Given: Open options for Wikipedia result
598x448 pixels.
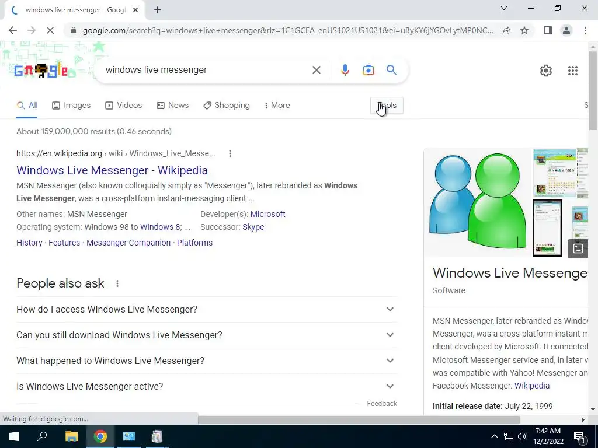Looking at the screenshot, I should 230,153.
